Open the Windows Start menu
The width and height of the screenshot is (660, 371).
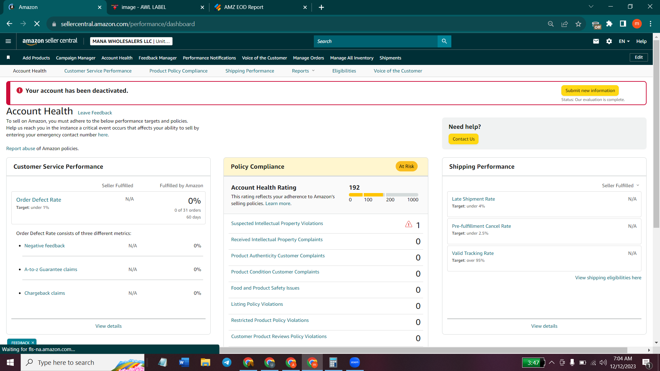(10, 362)
